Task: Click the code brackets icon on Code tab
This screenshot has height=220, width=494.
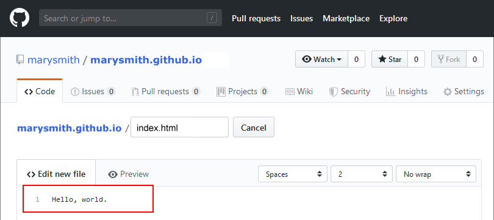Action: [x=29, y=92]
